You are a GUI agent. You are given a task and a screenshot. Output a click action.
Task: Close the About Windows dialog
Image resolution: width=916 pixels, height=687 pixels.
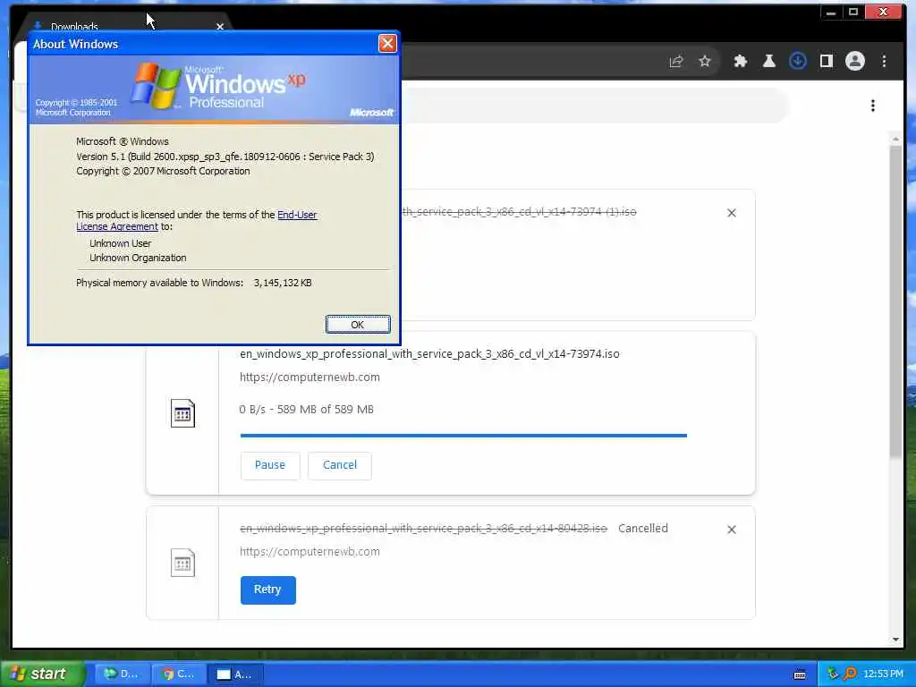387,43
